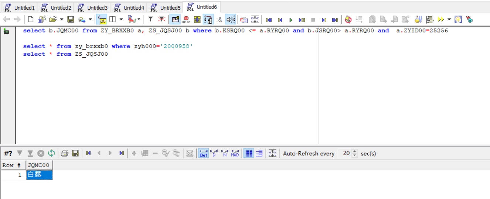Screen dimensions: 490x199
Task: Save the current SQL script
Action: coord(71,20)
